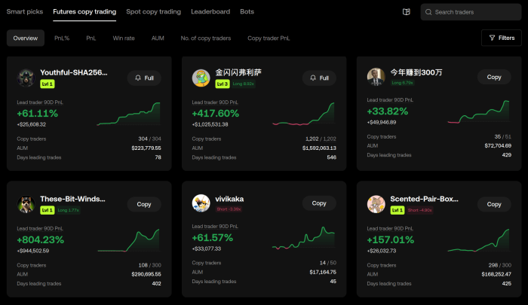Viewport: 528px width, 305px height.
Task: Click +61.11% PnL value
Action: (38, 113)
